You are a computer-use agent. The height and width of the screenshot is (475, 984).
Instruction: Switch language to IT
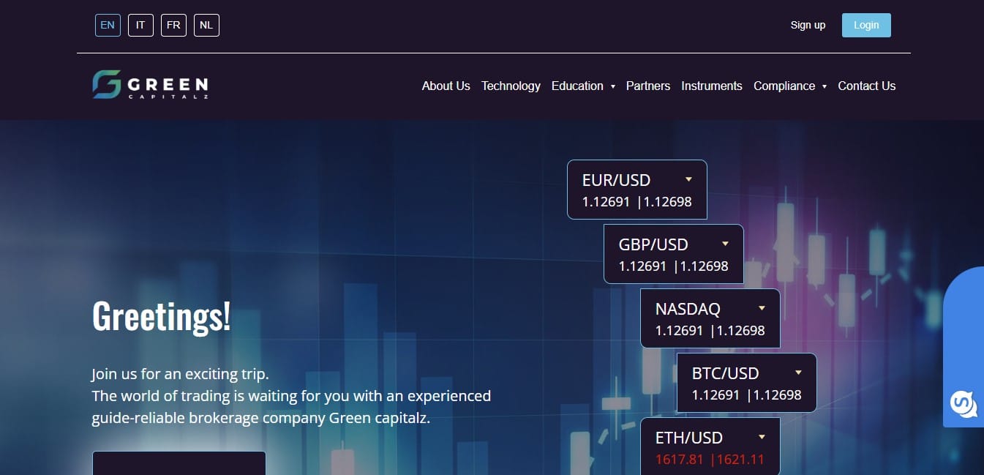(140, 25)
